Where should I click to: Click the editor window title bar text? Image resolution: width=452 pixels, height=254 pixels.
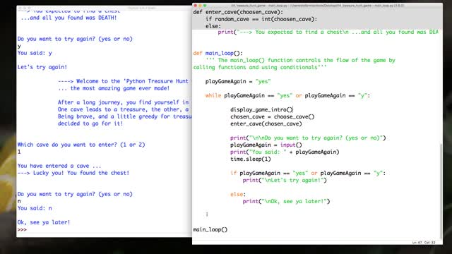click(x=318, y=6)
